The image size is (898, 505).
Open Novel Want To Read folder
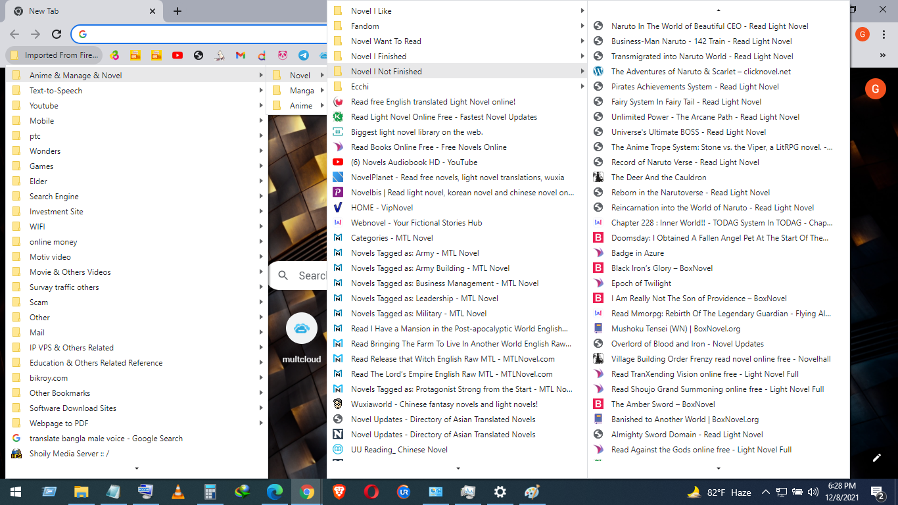pos(457,41)
